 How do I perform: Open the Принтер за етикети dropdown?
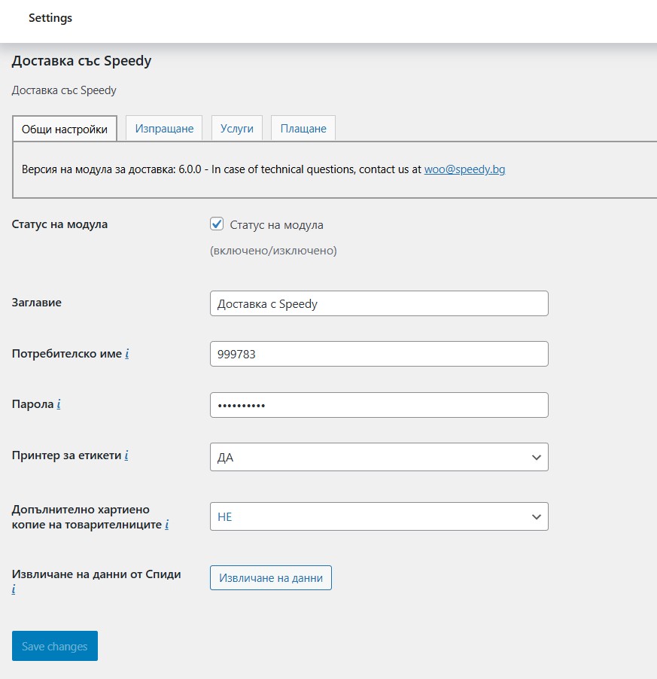[x=379, y=457]
